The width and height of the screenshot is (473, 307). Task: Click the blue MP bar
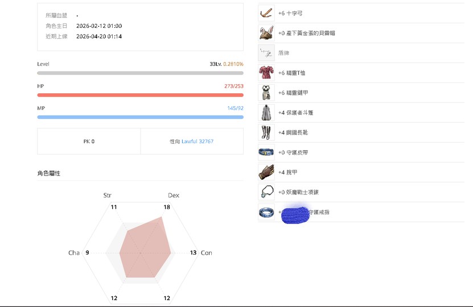click(140, 117)
